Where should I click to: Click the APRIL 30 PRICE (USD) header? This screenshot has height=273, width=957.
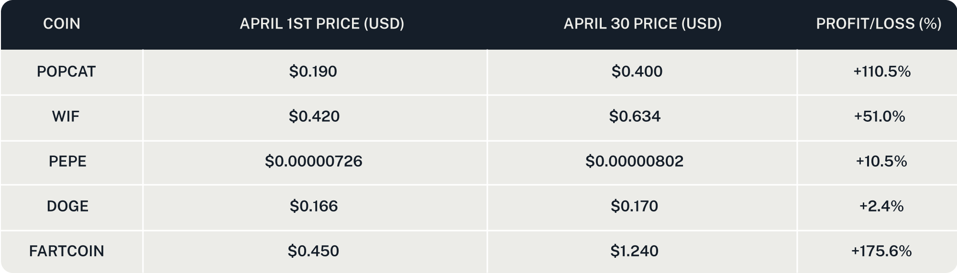[642, 23]
